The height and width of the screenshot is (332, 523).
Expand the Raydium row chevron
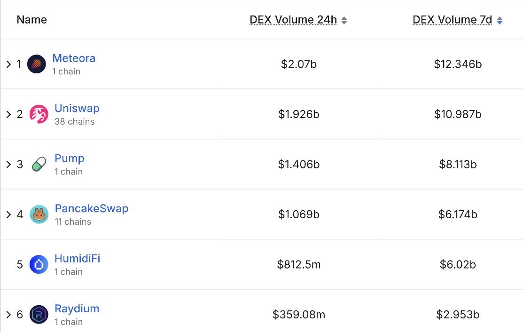coord(8,315)
